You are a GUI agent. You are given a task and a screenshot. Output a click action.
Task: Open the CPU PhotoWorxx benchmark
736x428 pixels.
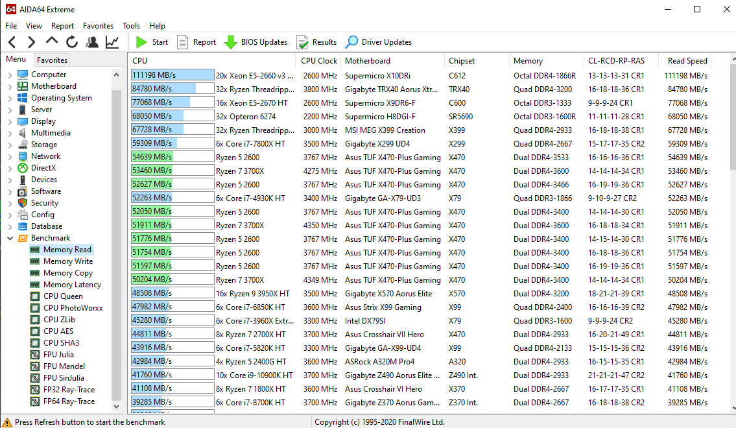tap(73, 308)
